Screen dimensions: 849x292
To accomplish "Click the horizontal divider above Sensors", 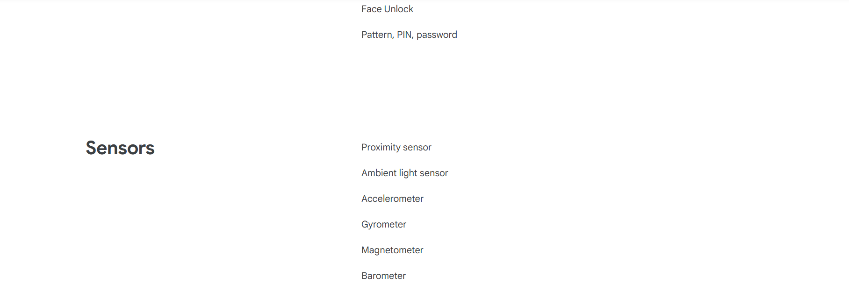I will pyautogui.click(x=423, y=89).
